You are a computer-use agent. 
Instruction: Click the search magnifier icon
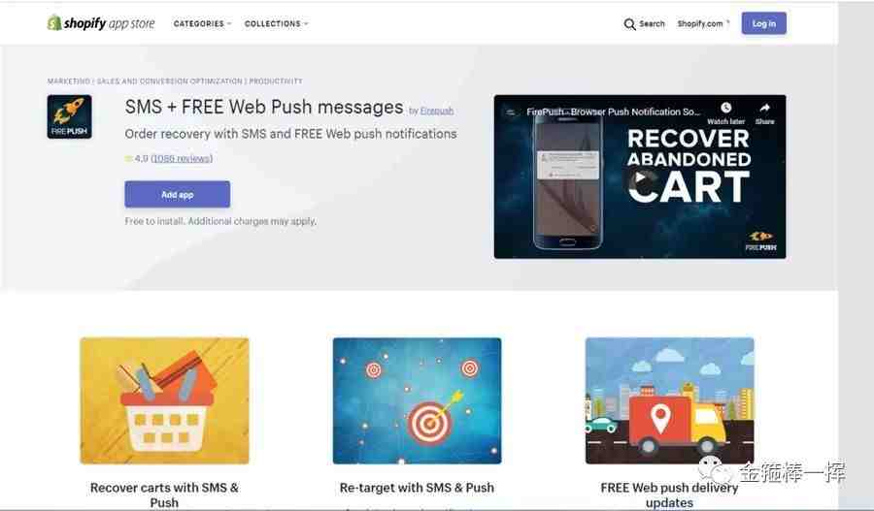[629, 24]
